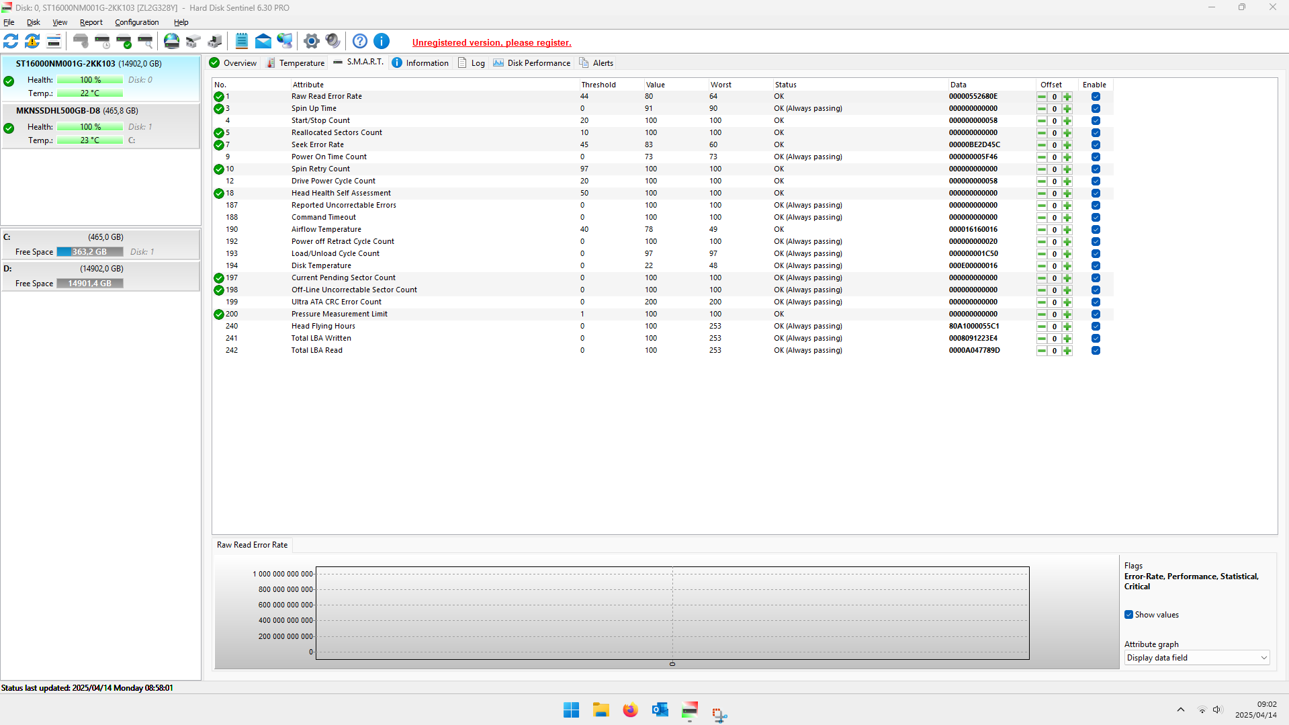Image resolution: width=1289 pixels, height=725 pixels.
Task: Click the refresh icon with warning triangle
Action: click(32, 42)
